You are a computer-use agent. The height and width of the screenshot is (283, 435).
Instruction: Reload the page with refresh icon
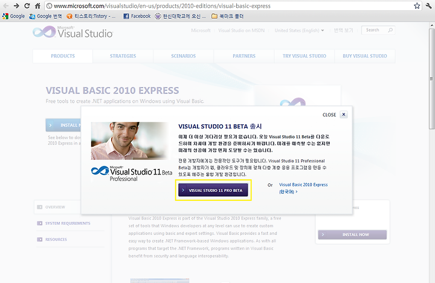[x=27, y=6]
